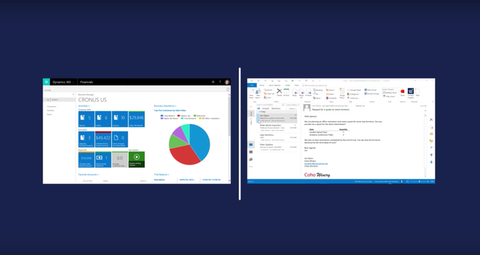This screenshot has height=255, width=480.
Task: Click the help question mark icon
Action: [220, 82]
